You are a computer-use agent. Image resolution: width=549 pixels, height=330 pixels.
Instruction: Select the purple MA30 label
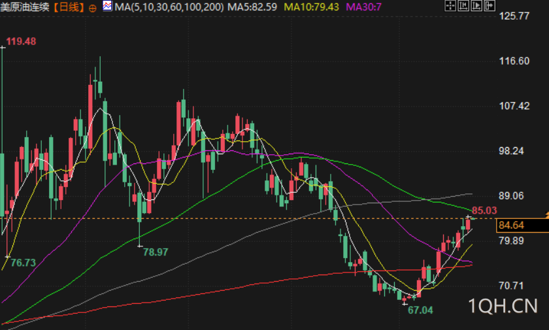coord(363,7)
